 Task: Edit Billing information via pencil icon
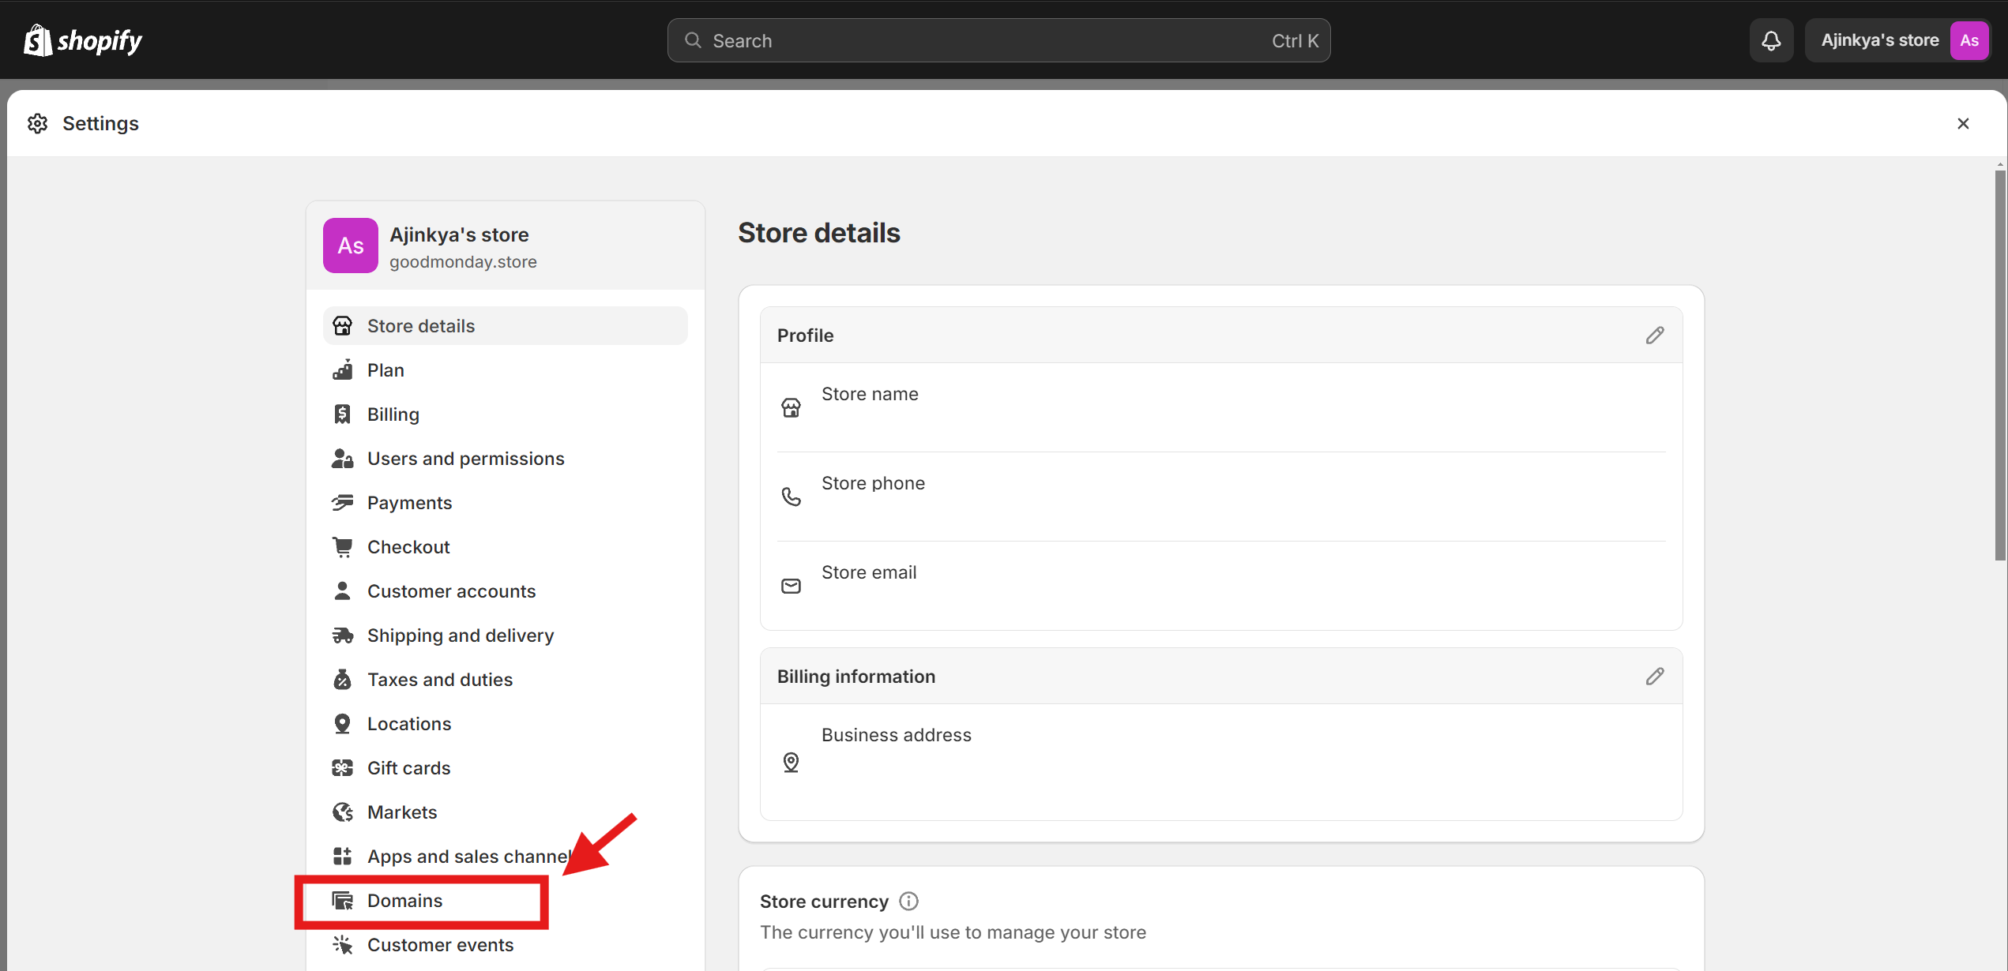[1655, 677]
